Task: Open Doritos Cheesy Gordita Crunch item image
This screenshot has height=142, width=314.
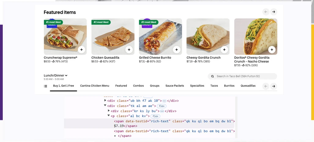Action: point(256,37)
